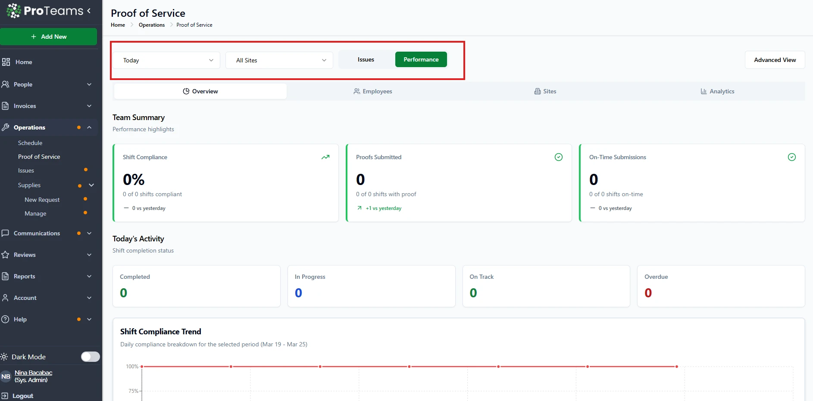Click the Advanced View button
The width and height of the screenshot is (813, 401).
775,60
